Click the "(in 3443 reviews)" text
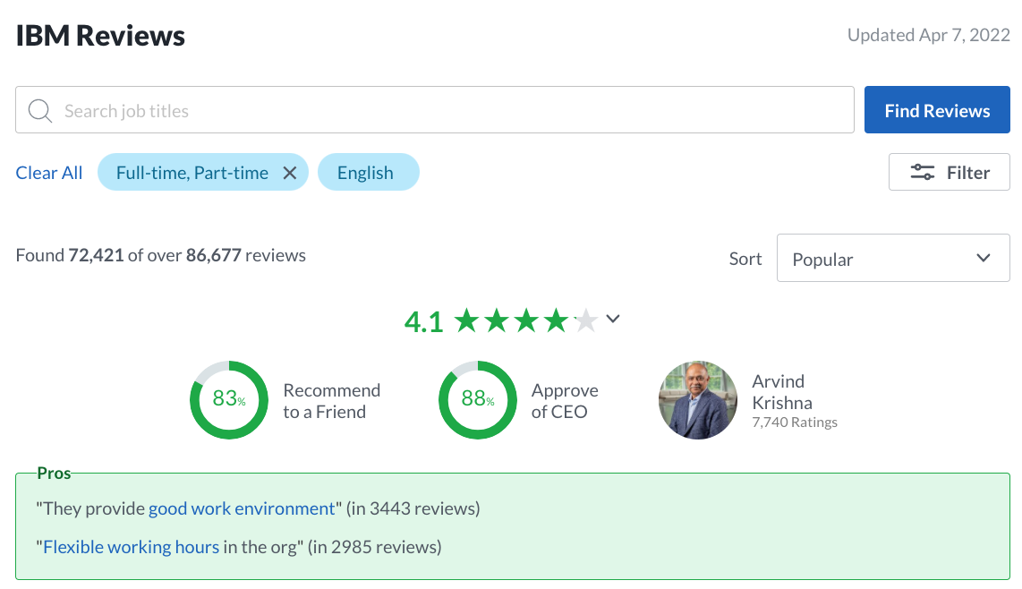 413,508
